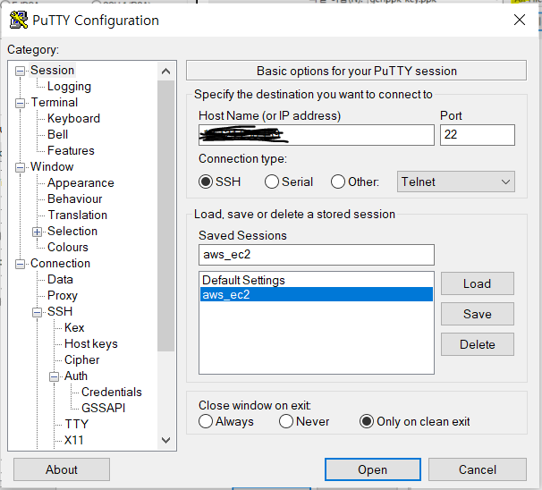Click the Save session button
Viewport: 542px width, 490px height.
pyautogui.click(x=478, y=314)
